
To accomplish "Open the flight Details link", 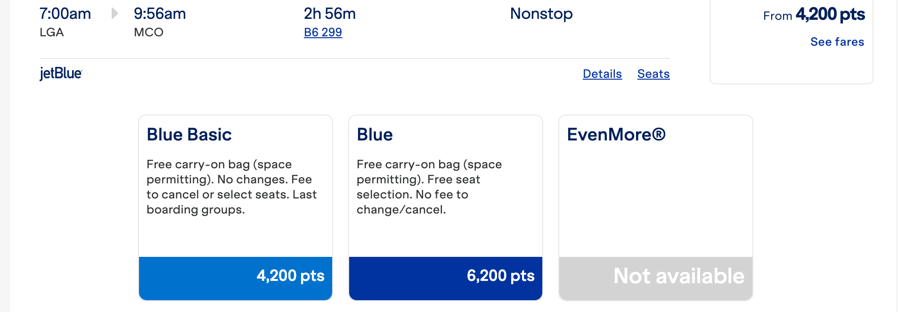I will tap(602, 74).
